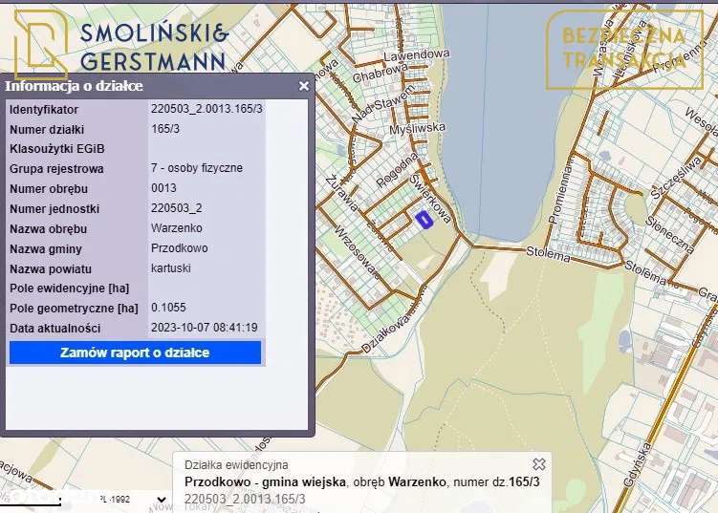Click the Pole geometryczne value 0.1055

pyautogui.click(x=169, y=308)
